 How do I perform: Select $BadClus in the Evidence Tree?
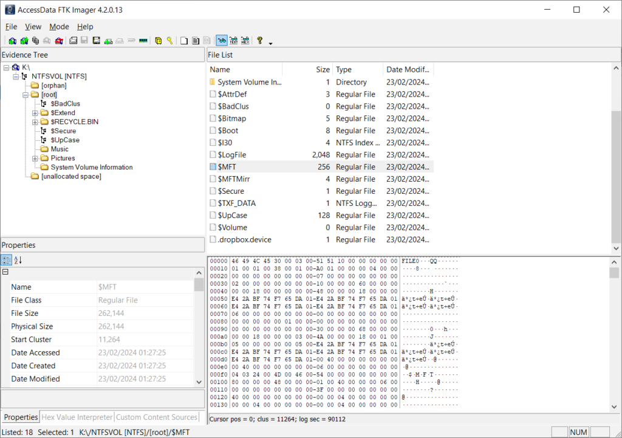[x=65, y=103]
